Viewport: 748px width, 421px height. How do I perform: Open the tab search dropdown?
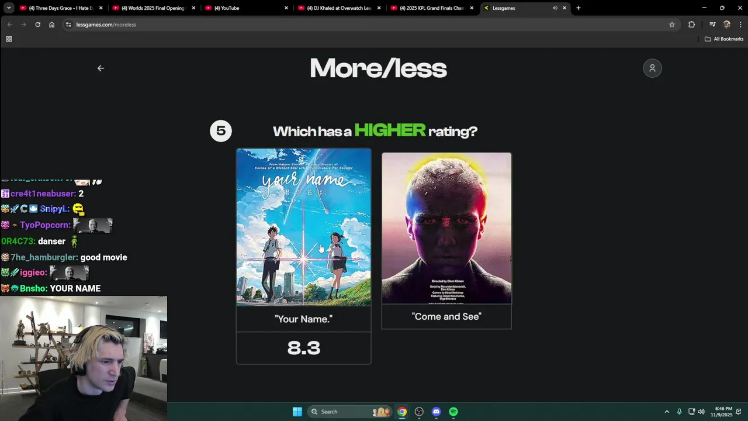[x=8, y=8]
